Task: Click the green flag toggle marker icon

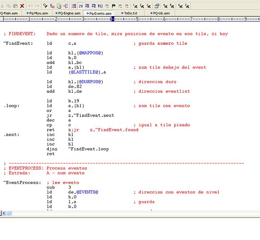Action: click(x=113, y=6)
